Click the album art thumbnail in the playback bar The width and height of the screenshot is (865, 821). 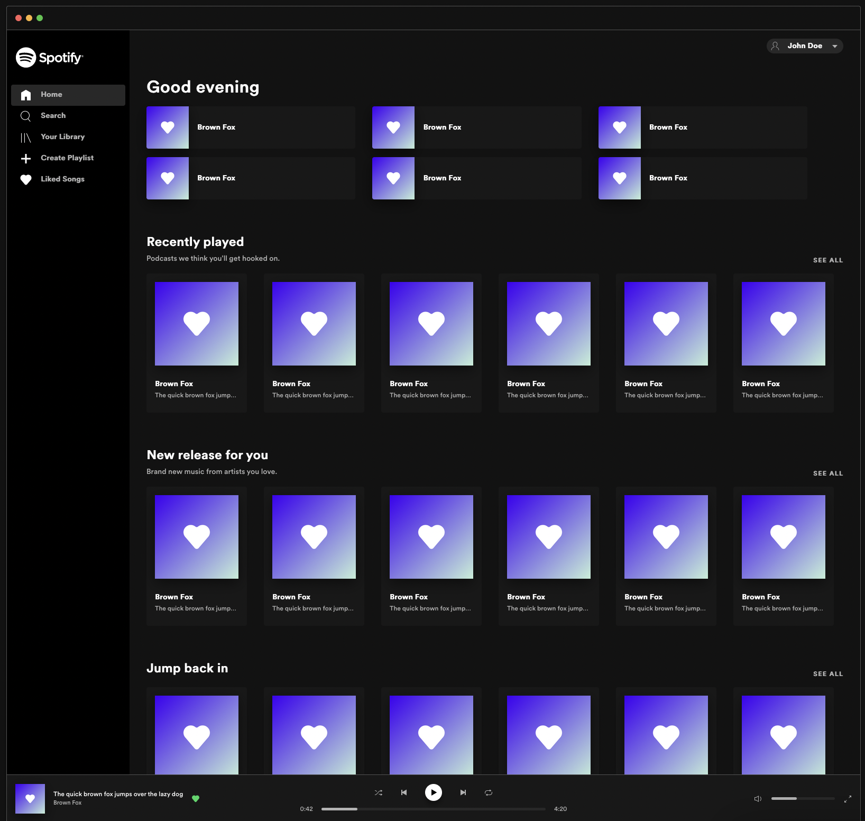(x=30, y=798)
